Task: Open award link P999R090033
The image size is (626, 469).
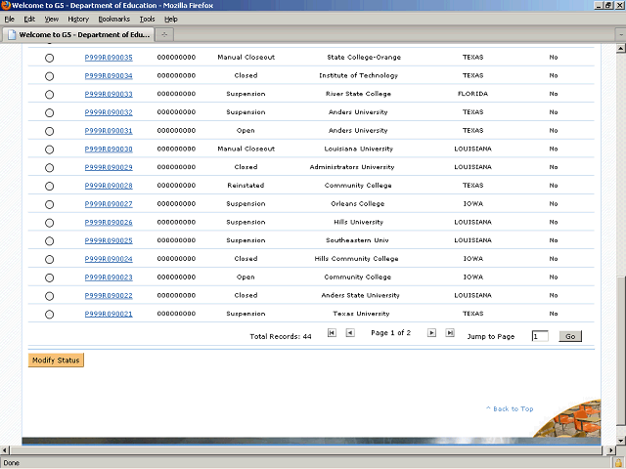Action: tap(109, 94)
